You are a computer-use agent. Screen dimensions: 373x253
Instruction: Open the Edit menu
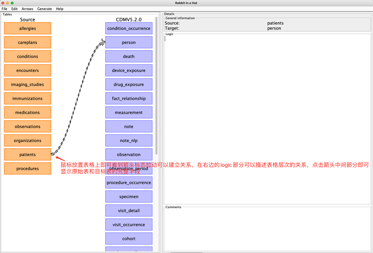pyautogui.click(x=14, y=9)
